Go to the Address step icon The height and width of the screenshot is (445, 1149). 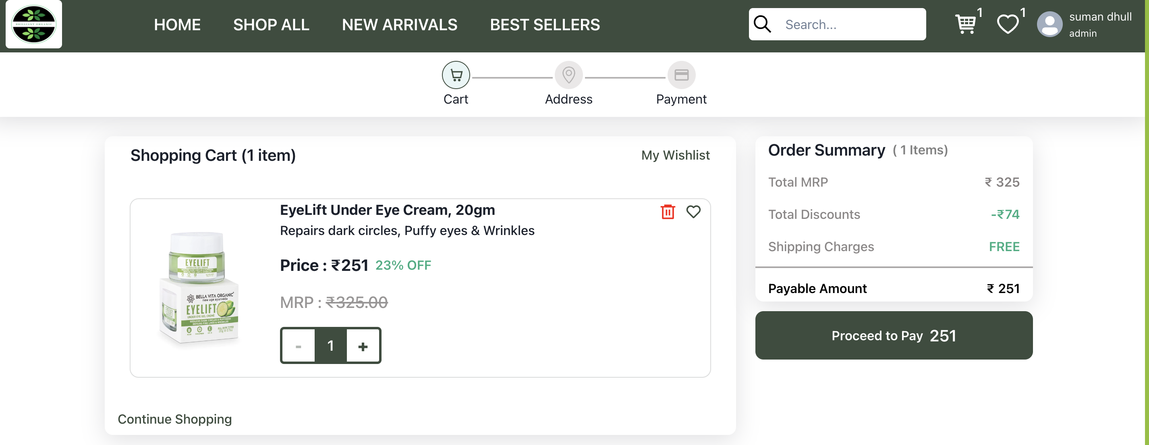568,75
